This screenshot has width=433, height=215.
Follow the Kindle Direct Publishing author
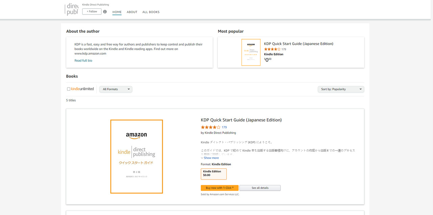coord(92,11)
